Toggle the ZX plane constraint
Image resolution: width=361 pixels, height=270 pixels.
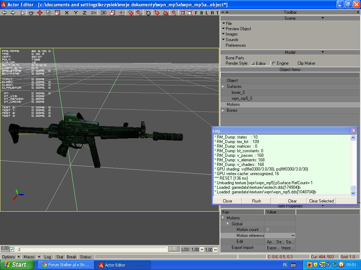click(93, 13)
